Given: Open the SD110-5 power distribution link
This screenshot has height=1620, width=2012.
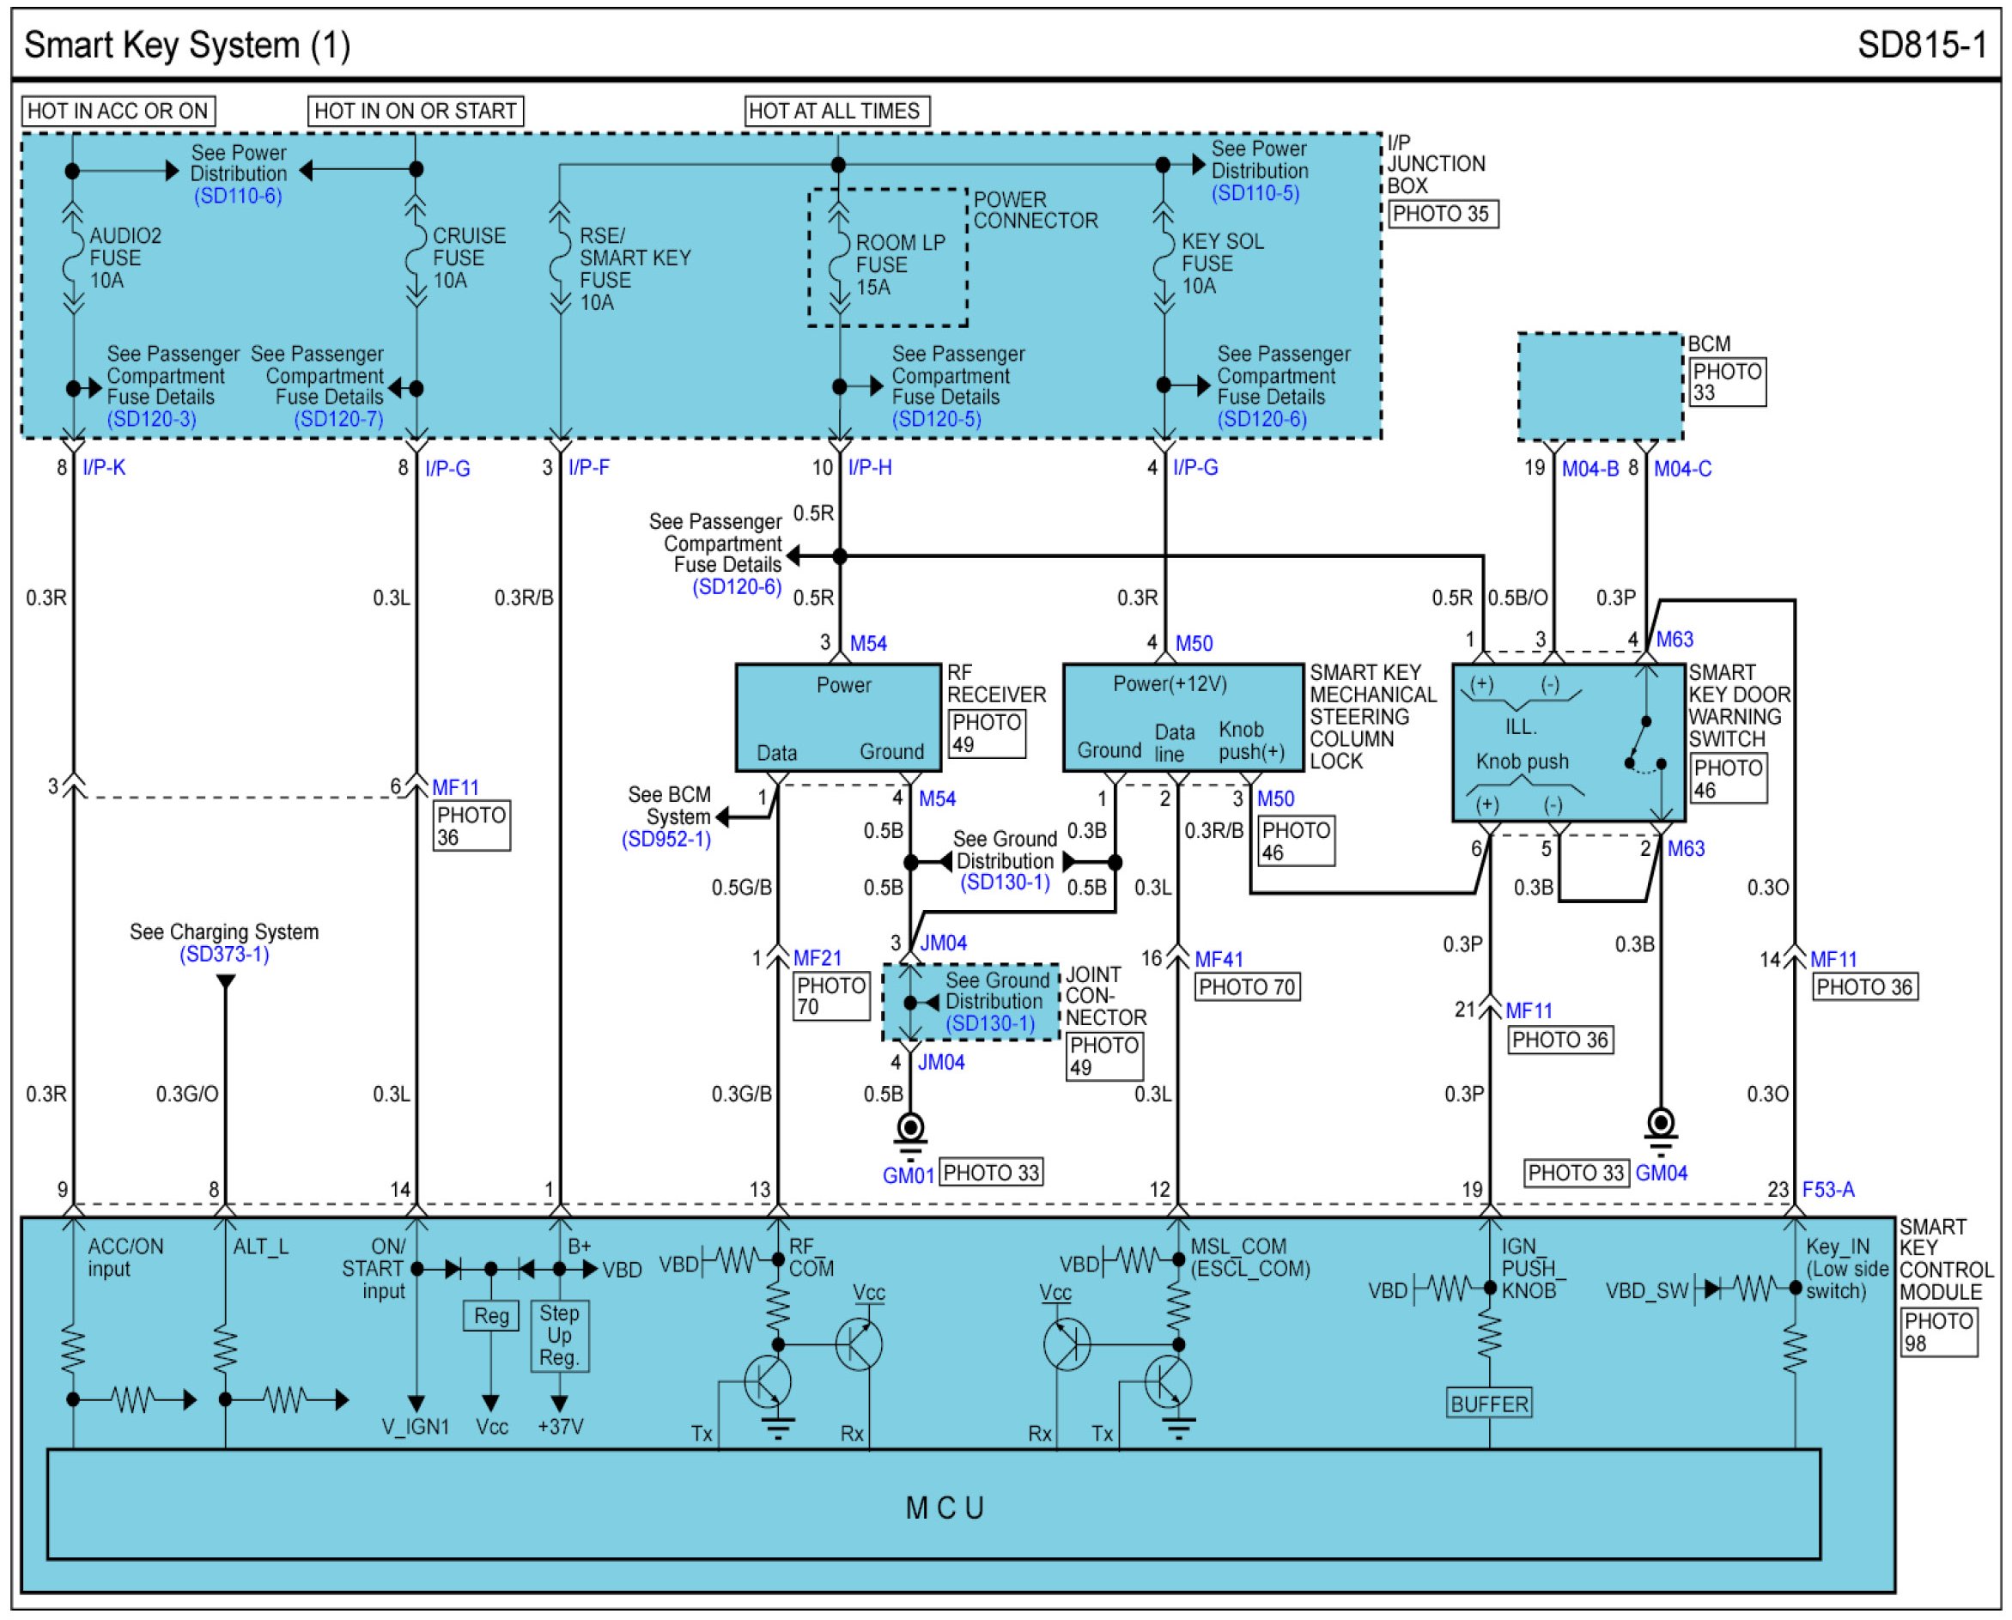Looking at the screenshot, I should pyautogui.click(x=1255, y=193).
